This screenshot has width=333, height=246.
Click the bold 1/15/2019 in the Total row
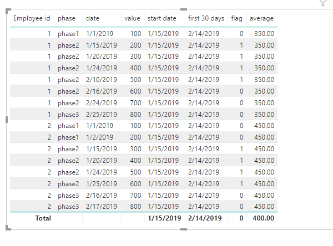(164, 218)
